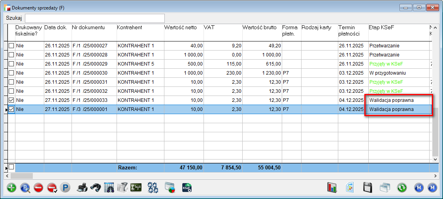The width and height of the screenshot is (443, 199).
Task: Click in the Szukaj search field
Action: tap(95, 18)
